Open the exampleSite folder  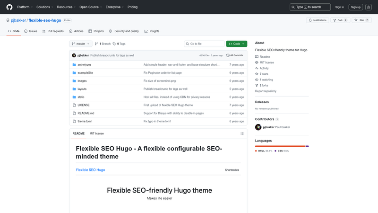click(86, 73)
